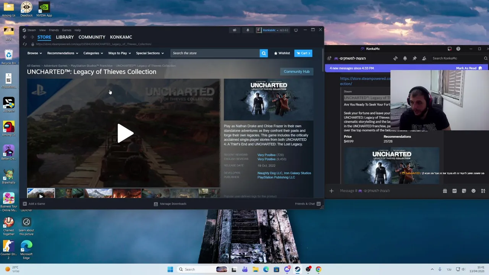Screen dimensions: 489x275
Task: Expand the Categories dropdown
Action: 93,53
